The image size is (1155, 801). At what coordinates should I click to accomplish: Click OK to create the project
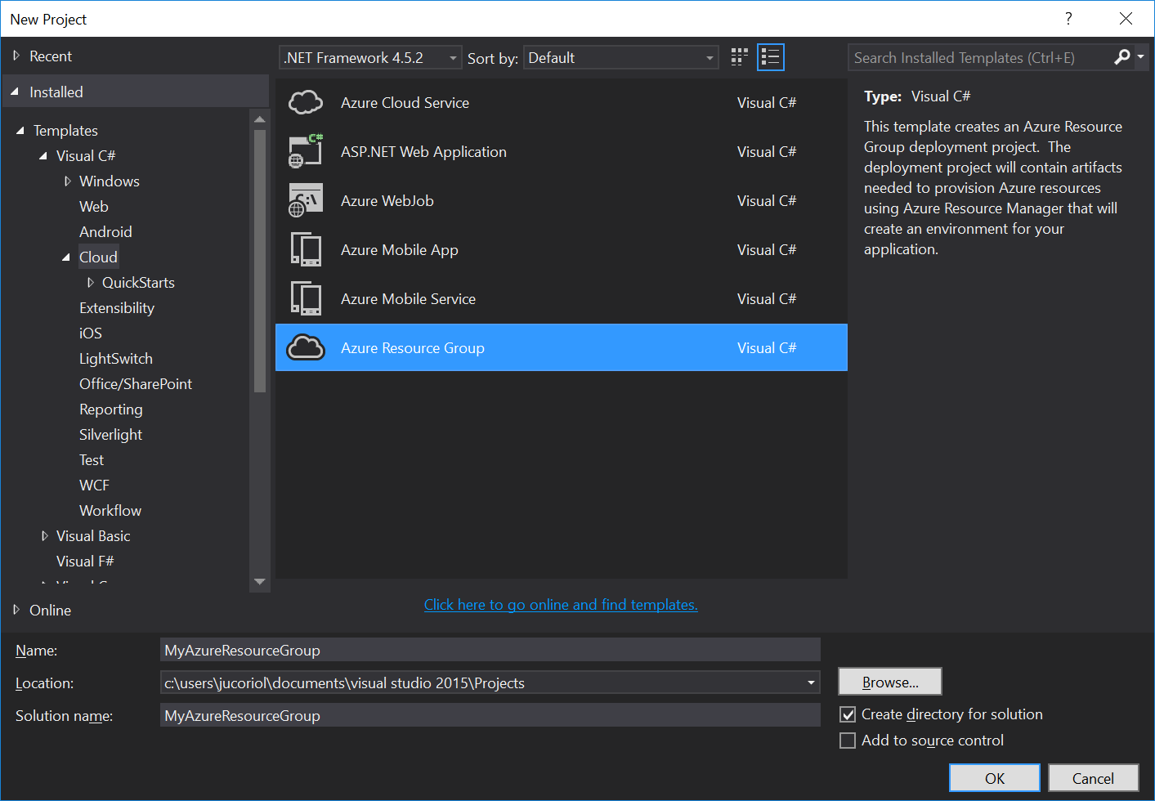[x=995, y=778]
